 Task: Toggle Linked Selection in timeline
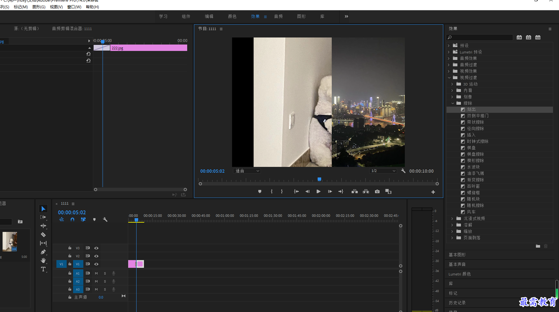coord(83,219)
